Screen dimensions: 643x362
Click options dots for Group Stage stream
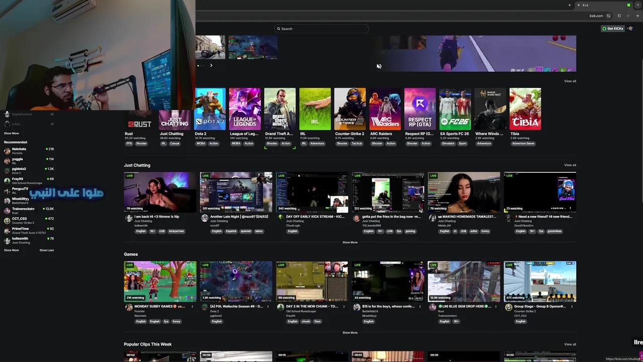pos(571,306)
